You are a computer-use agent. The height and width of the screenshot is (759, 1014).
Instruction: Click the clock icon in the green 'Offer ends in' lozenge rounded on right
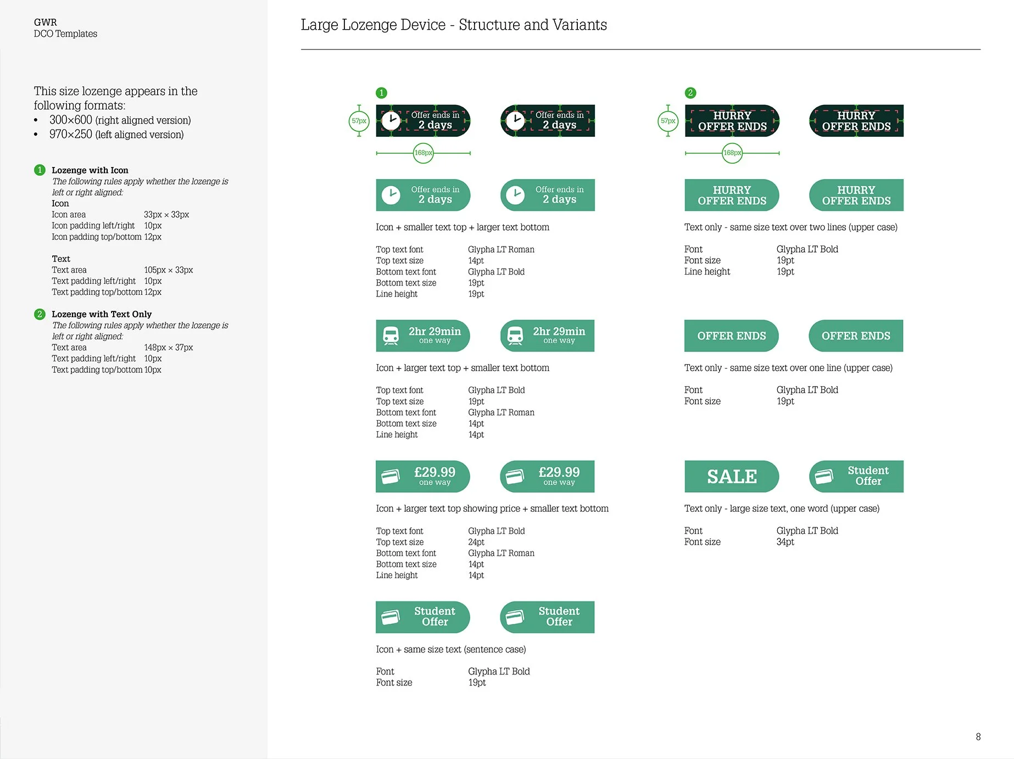coord(391,195)
